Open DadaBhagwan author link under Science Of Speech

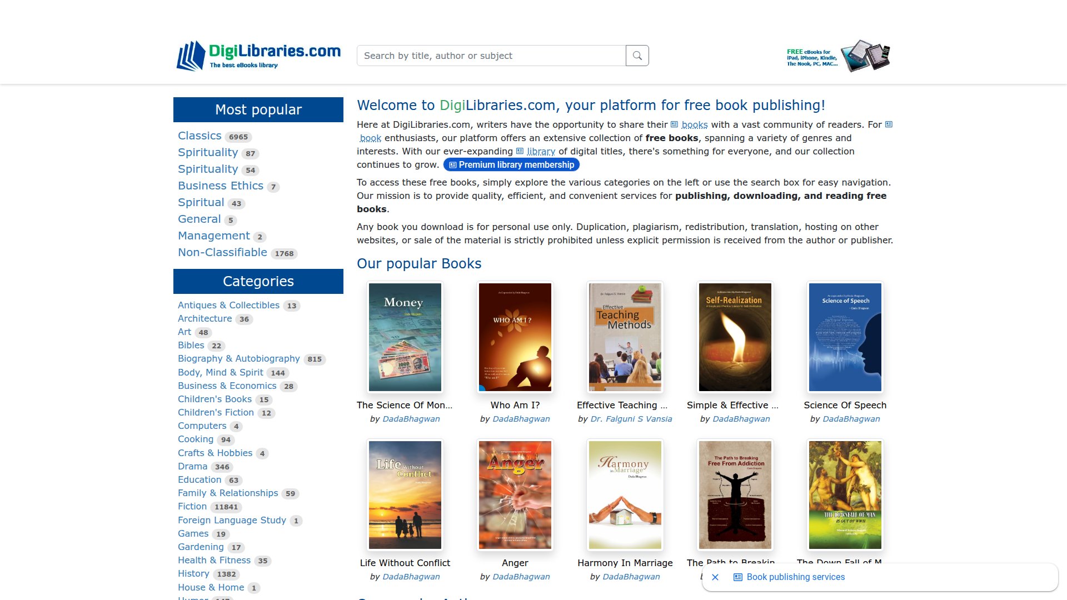click(x=851, y=419)
